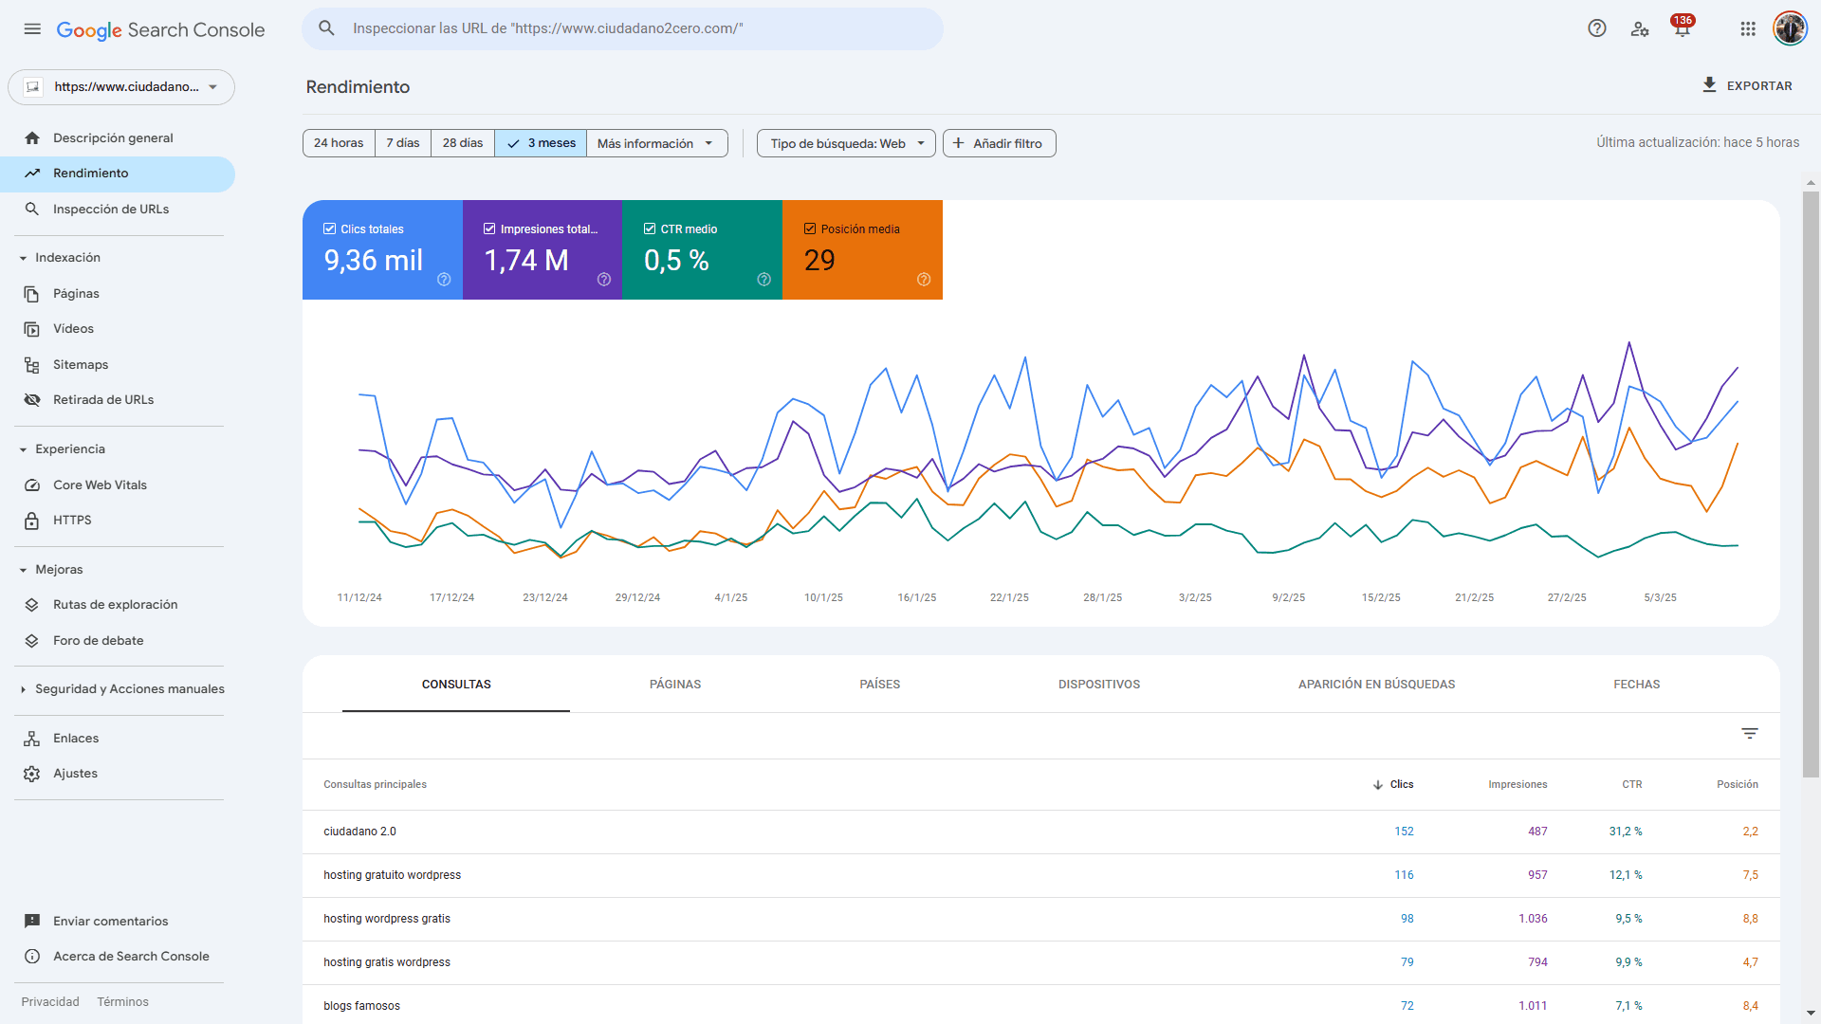This screenshot has height=1024, width=1821.
Task: Sort table by Posición column
Action: pos(1737,785)
